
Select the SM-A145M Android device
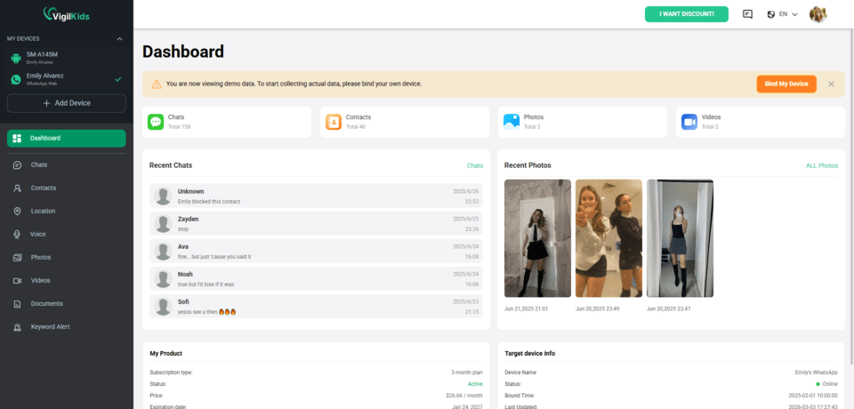pos(67,58)
